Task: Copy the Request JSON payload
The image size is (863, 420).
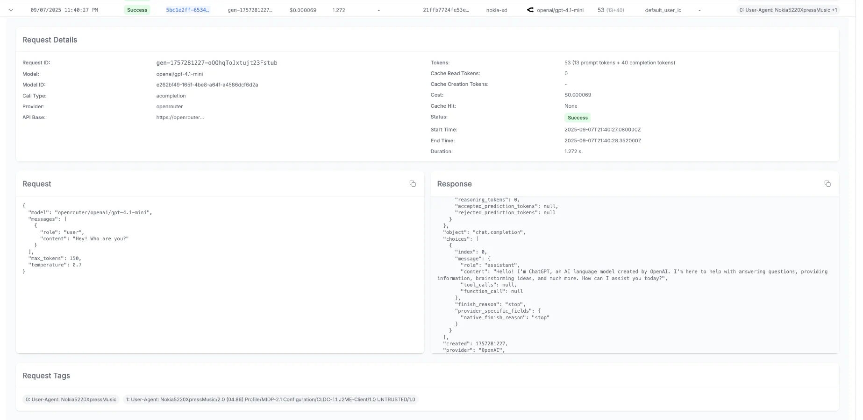Action: tap(413, 183)
